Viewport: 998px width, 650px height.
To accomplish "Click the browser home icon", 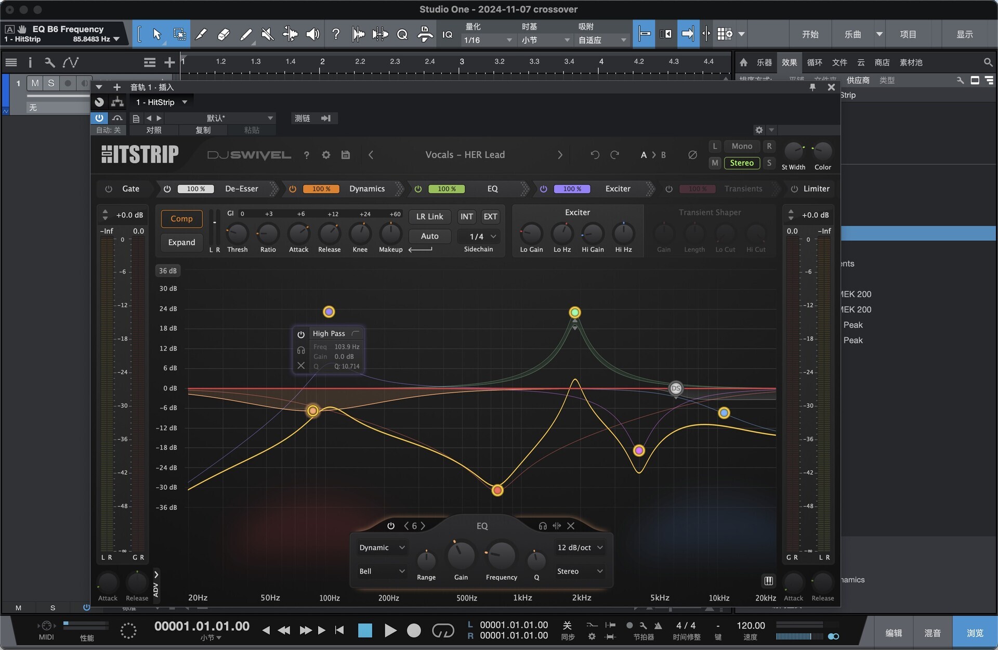I will click(x=743, y=62).
